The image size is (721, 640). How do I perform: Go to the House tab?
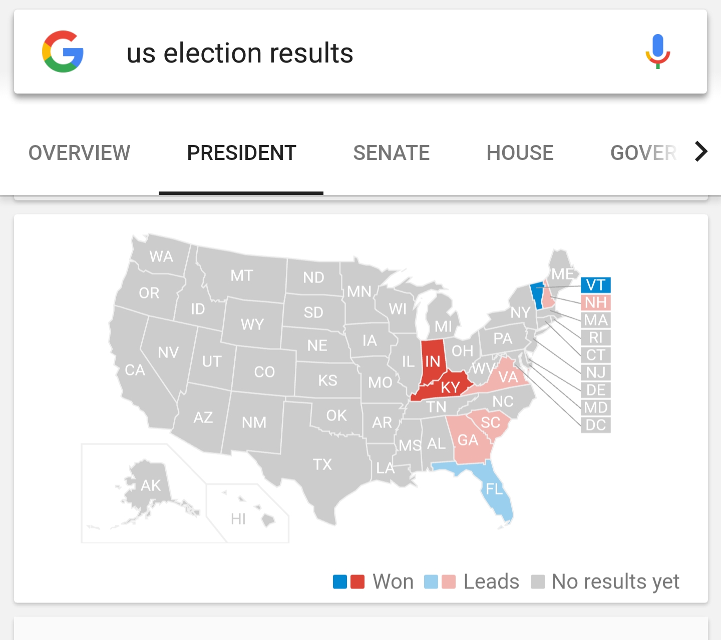pyautogui.click(x=520, y=153)
